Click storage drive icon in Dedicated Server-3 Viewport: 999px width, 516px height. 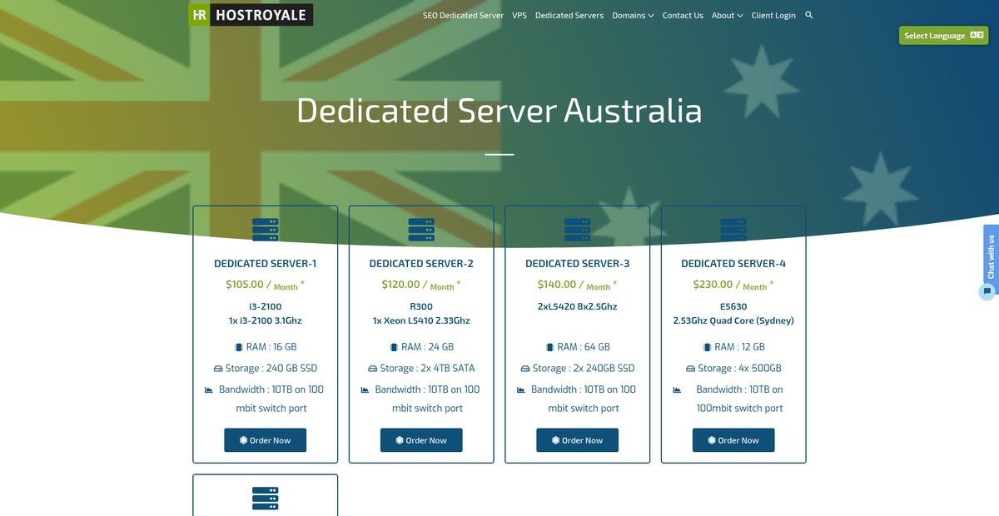(x=524, y=369)
